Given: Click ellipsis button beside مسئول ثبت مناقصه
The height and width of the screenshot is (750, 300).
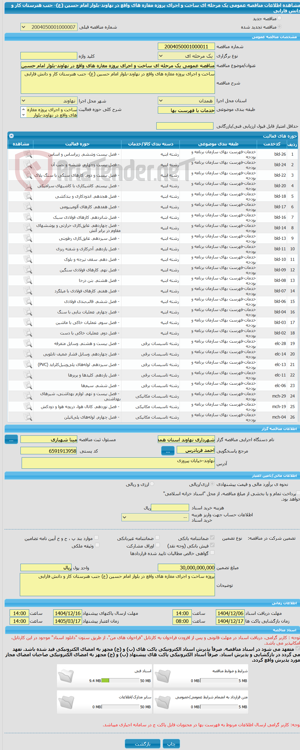Looking at the screenshot, I should pos(11,439).
